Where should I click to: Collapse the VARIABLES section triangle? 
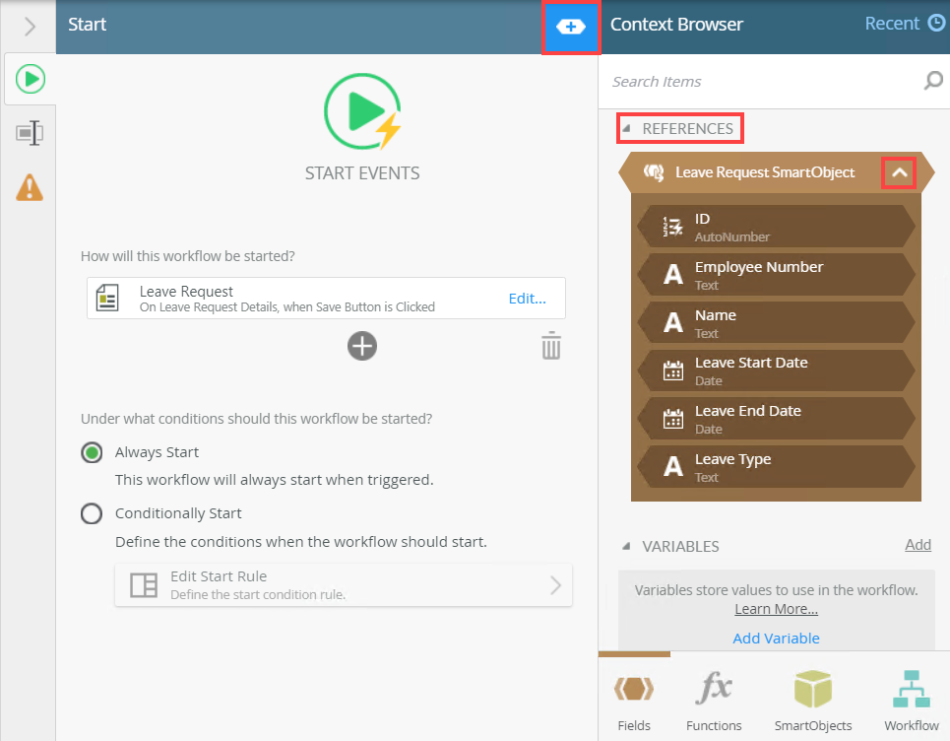[626, 546]
